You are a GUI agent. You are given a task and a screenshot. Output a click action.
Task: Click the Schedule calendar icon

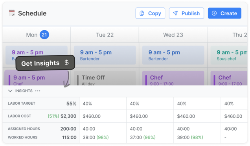click(x=12, y=13)
